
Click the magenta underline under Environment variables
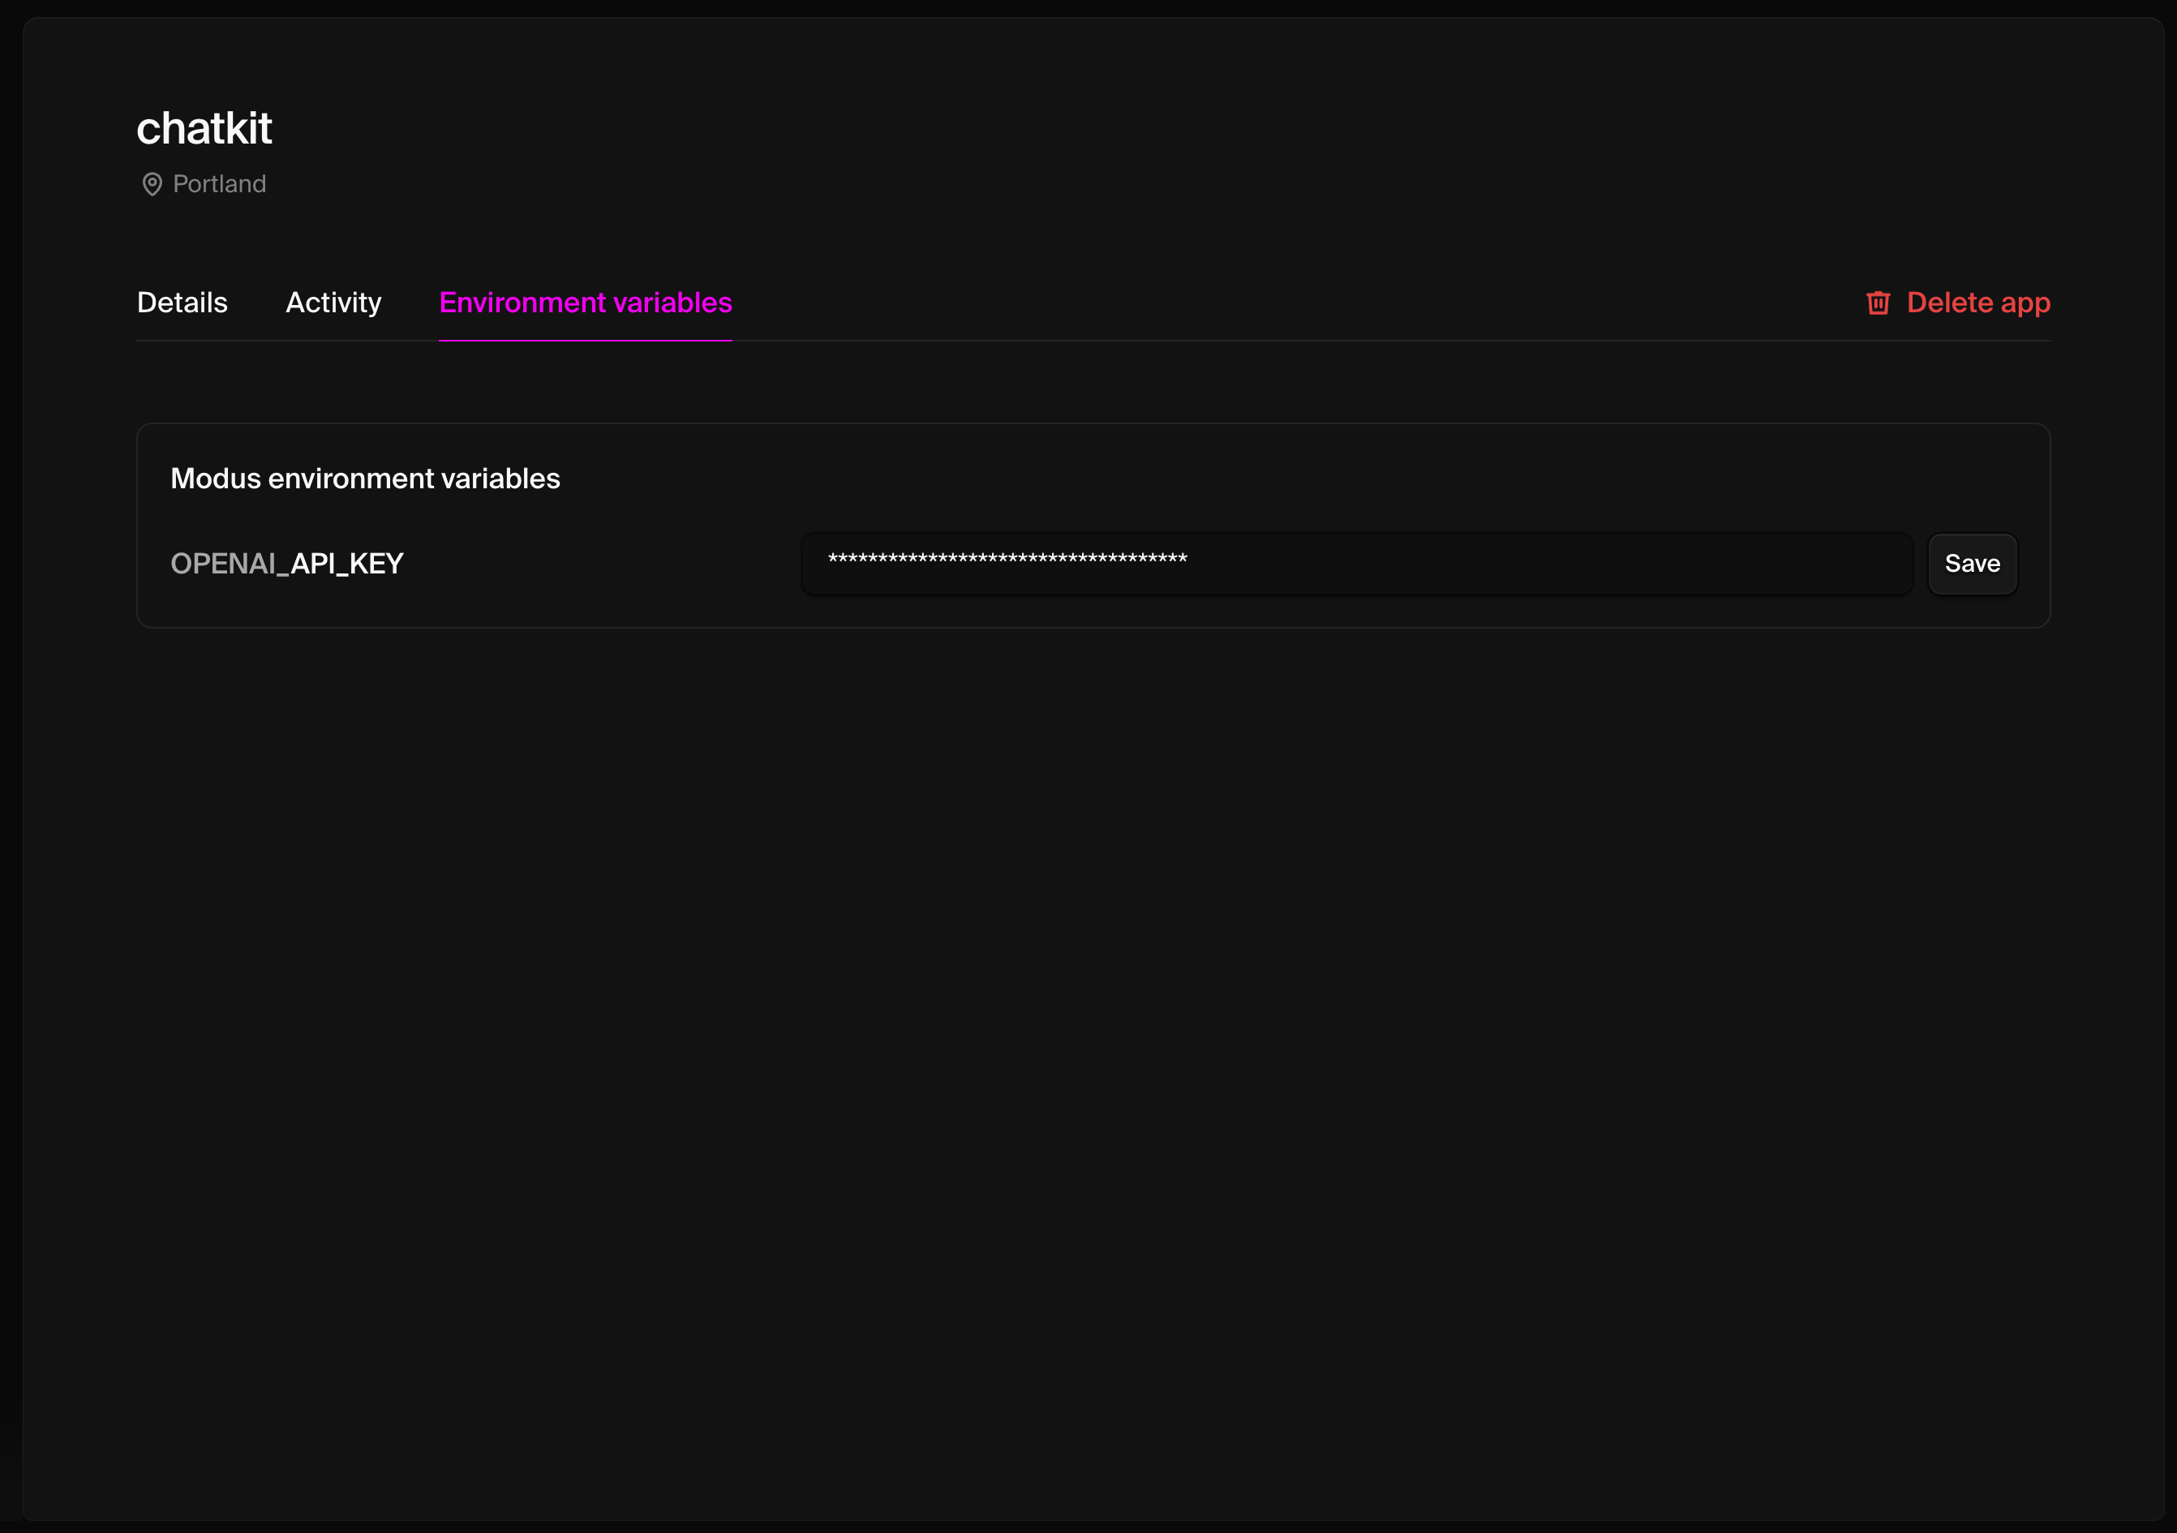click(585, 339)
